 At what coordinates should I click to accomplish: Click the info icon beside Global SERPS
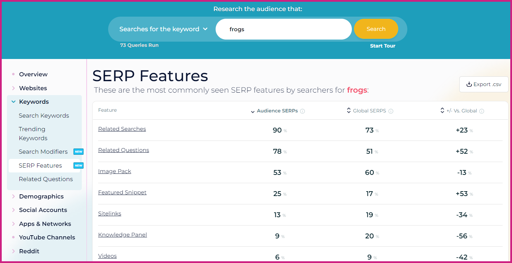tap(391, 111)
